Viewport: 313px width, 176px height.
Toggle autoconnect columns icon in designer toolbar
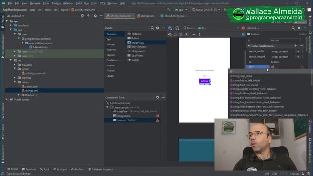(175, 34)
